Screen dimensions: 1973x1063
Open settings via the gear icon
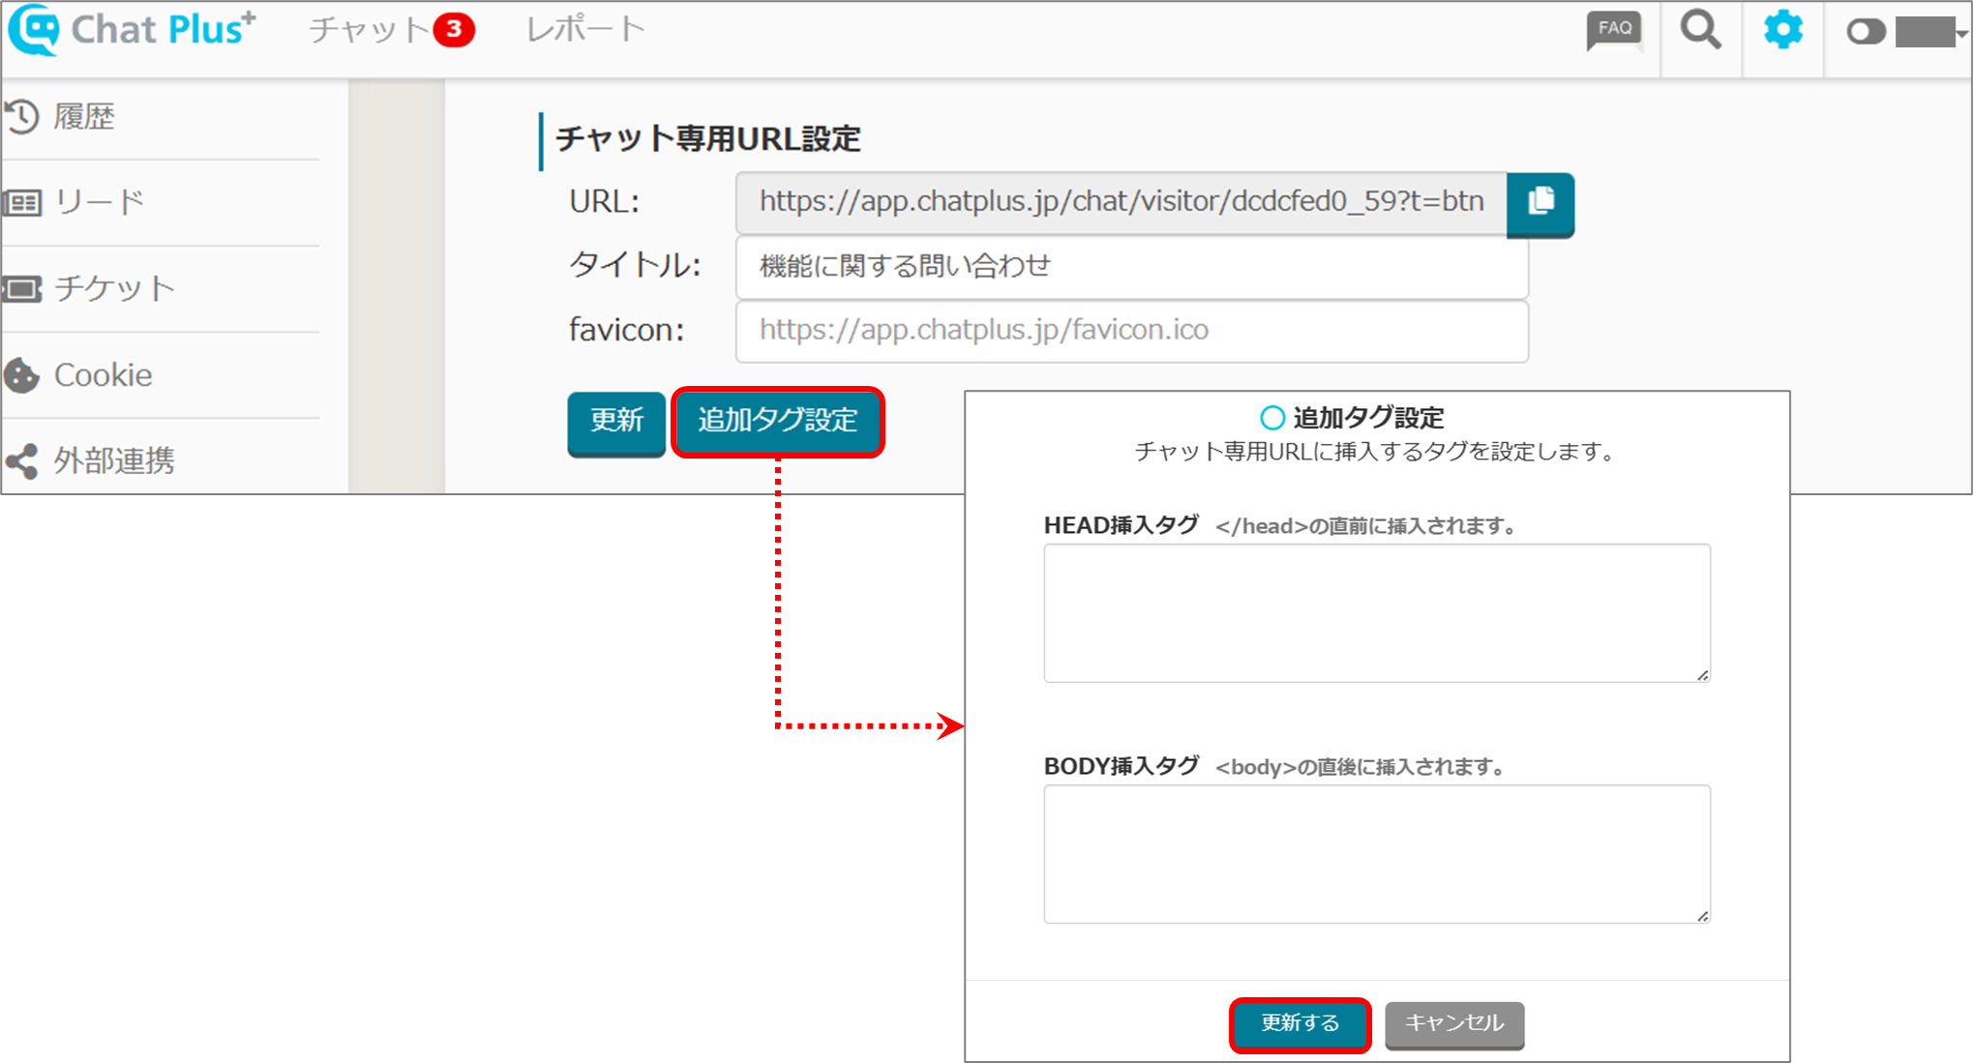(x=1782, y=31)
